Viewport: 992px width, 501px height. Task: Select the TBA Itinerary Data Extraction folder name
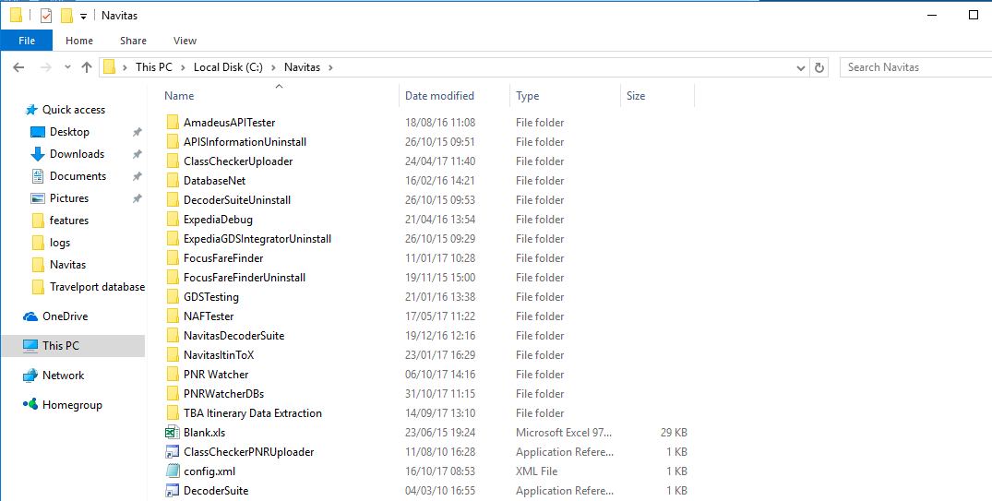253,413
